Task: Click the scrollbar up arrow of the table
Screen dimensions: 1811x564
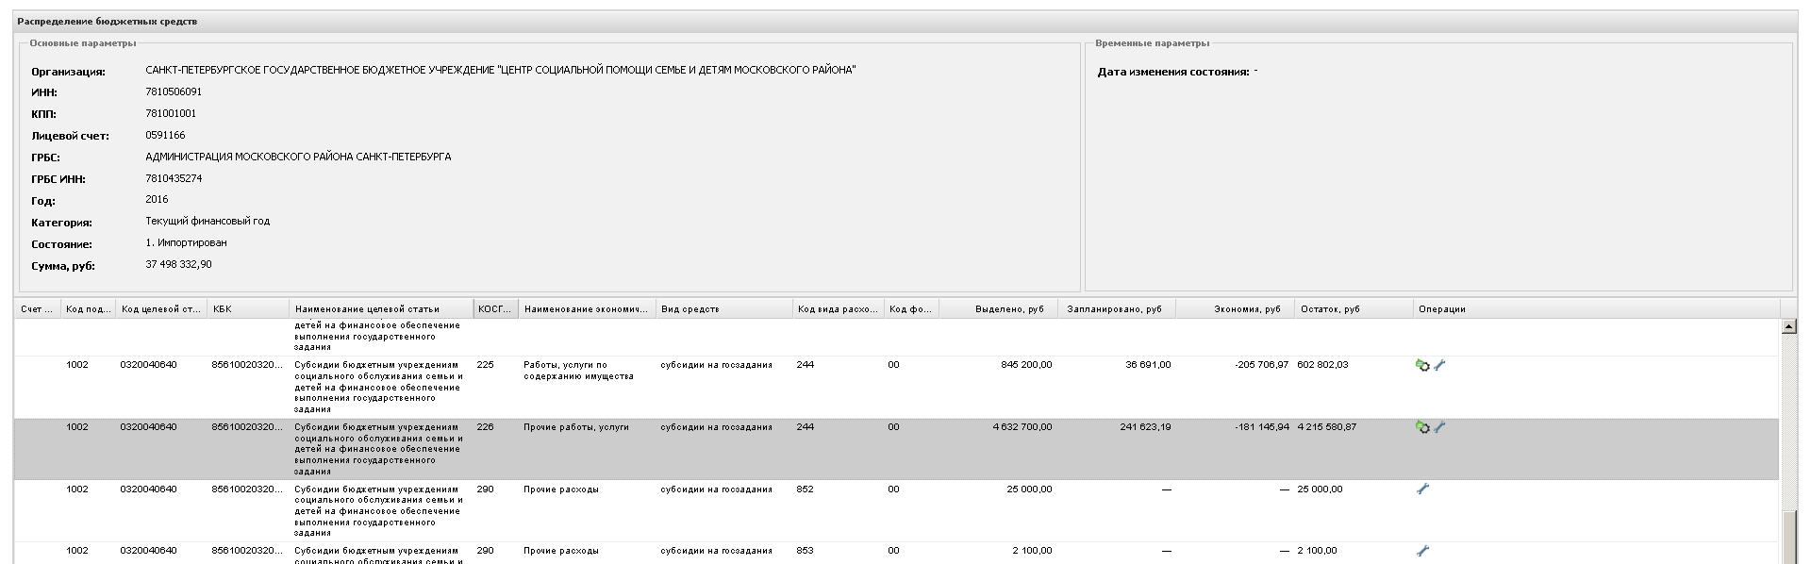Action: point(1787,327)
